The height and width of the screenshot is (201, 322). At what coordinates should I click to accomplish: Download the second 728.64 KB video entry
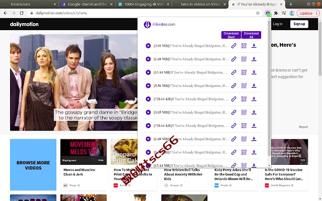[254, 126]
